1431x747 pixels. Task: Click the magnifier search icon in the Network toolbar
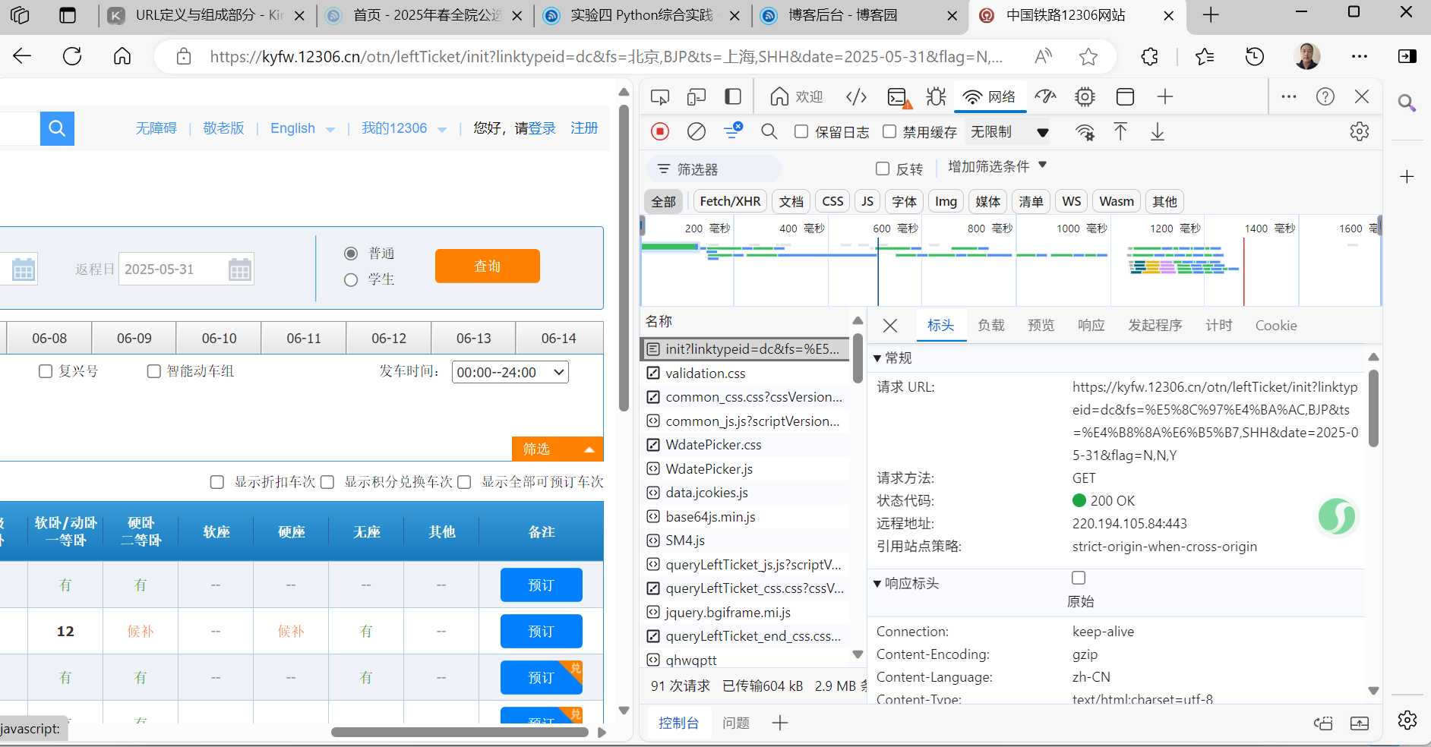pos(769,131)
